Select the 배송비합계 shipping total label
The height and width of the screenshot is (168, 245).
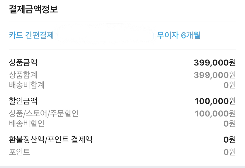pyautogui.click(x=27, y=85)
